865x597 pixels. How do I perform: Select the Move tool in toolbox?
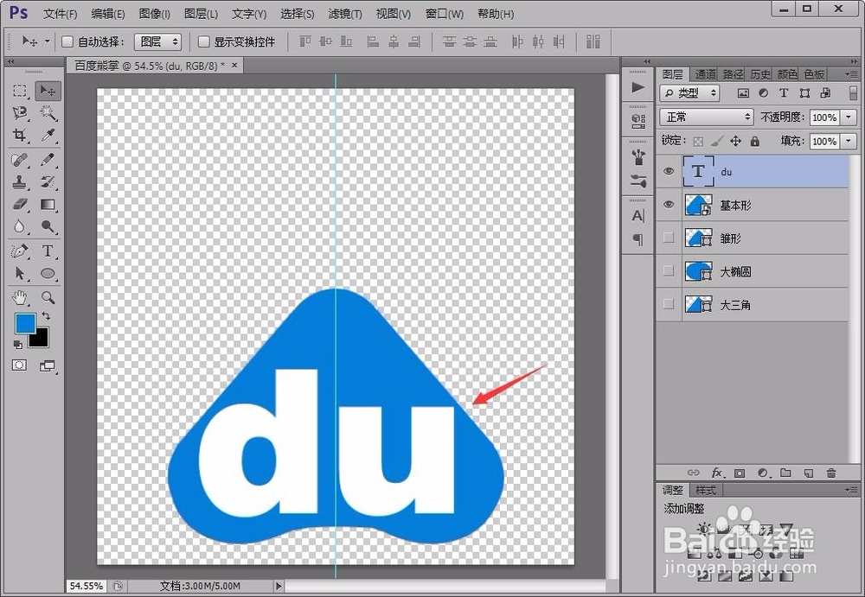click(x=48, y=91)
